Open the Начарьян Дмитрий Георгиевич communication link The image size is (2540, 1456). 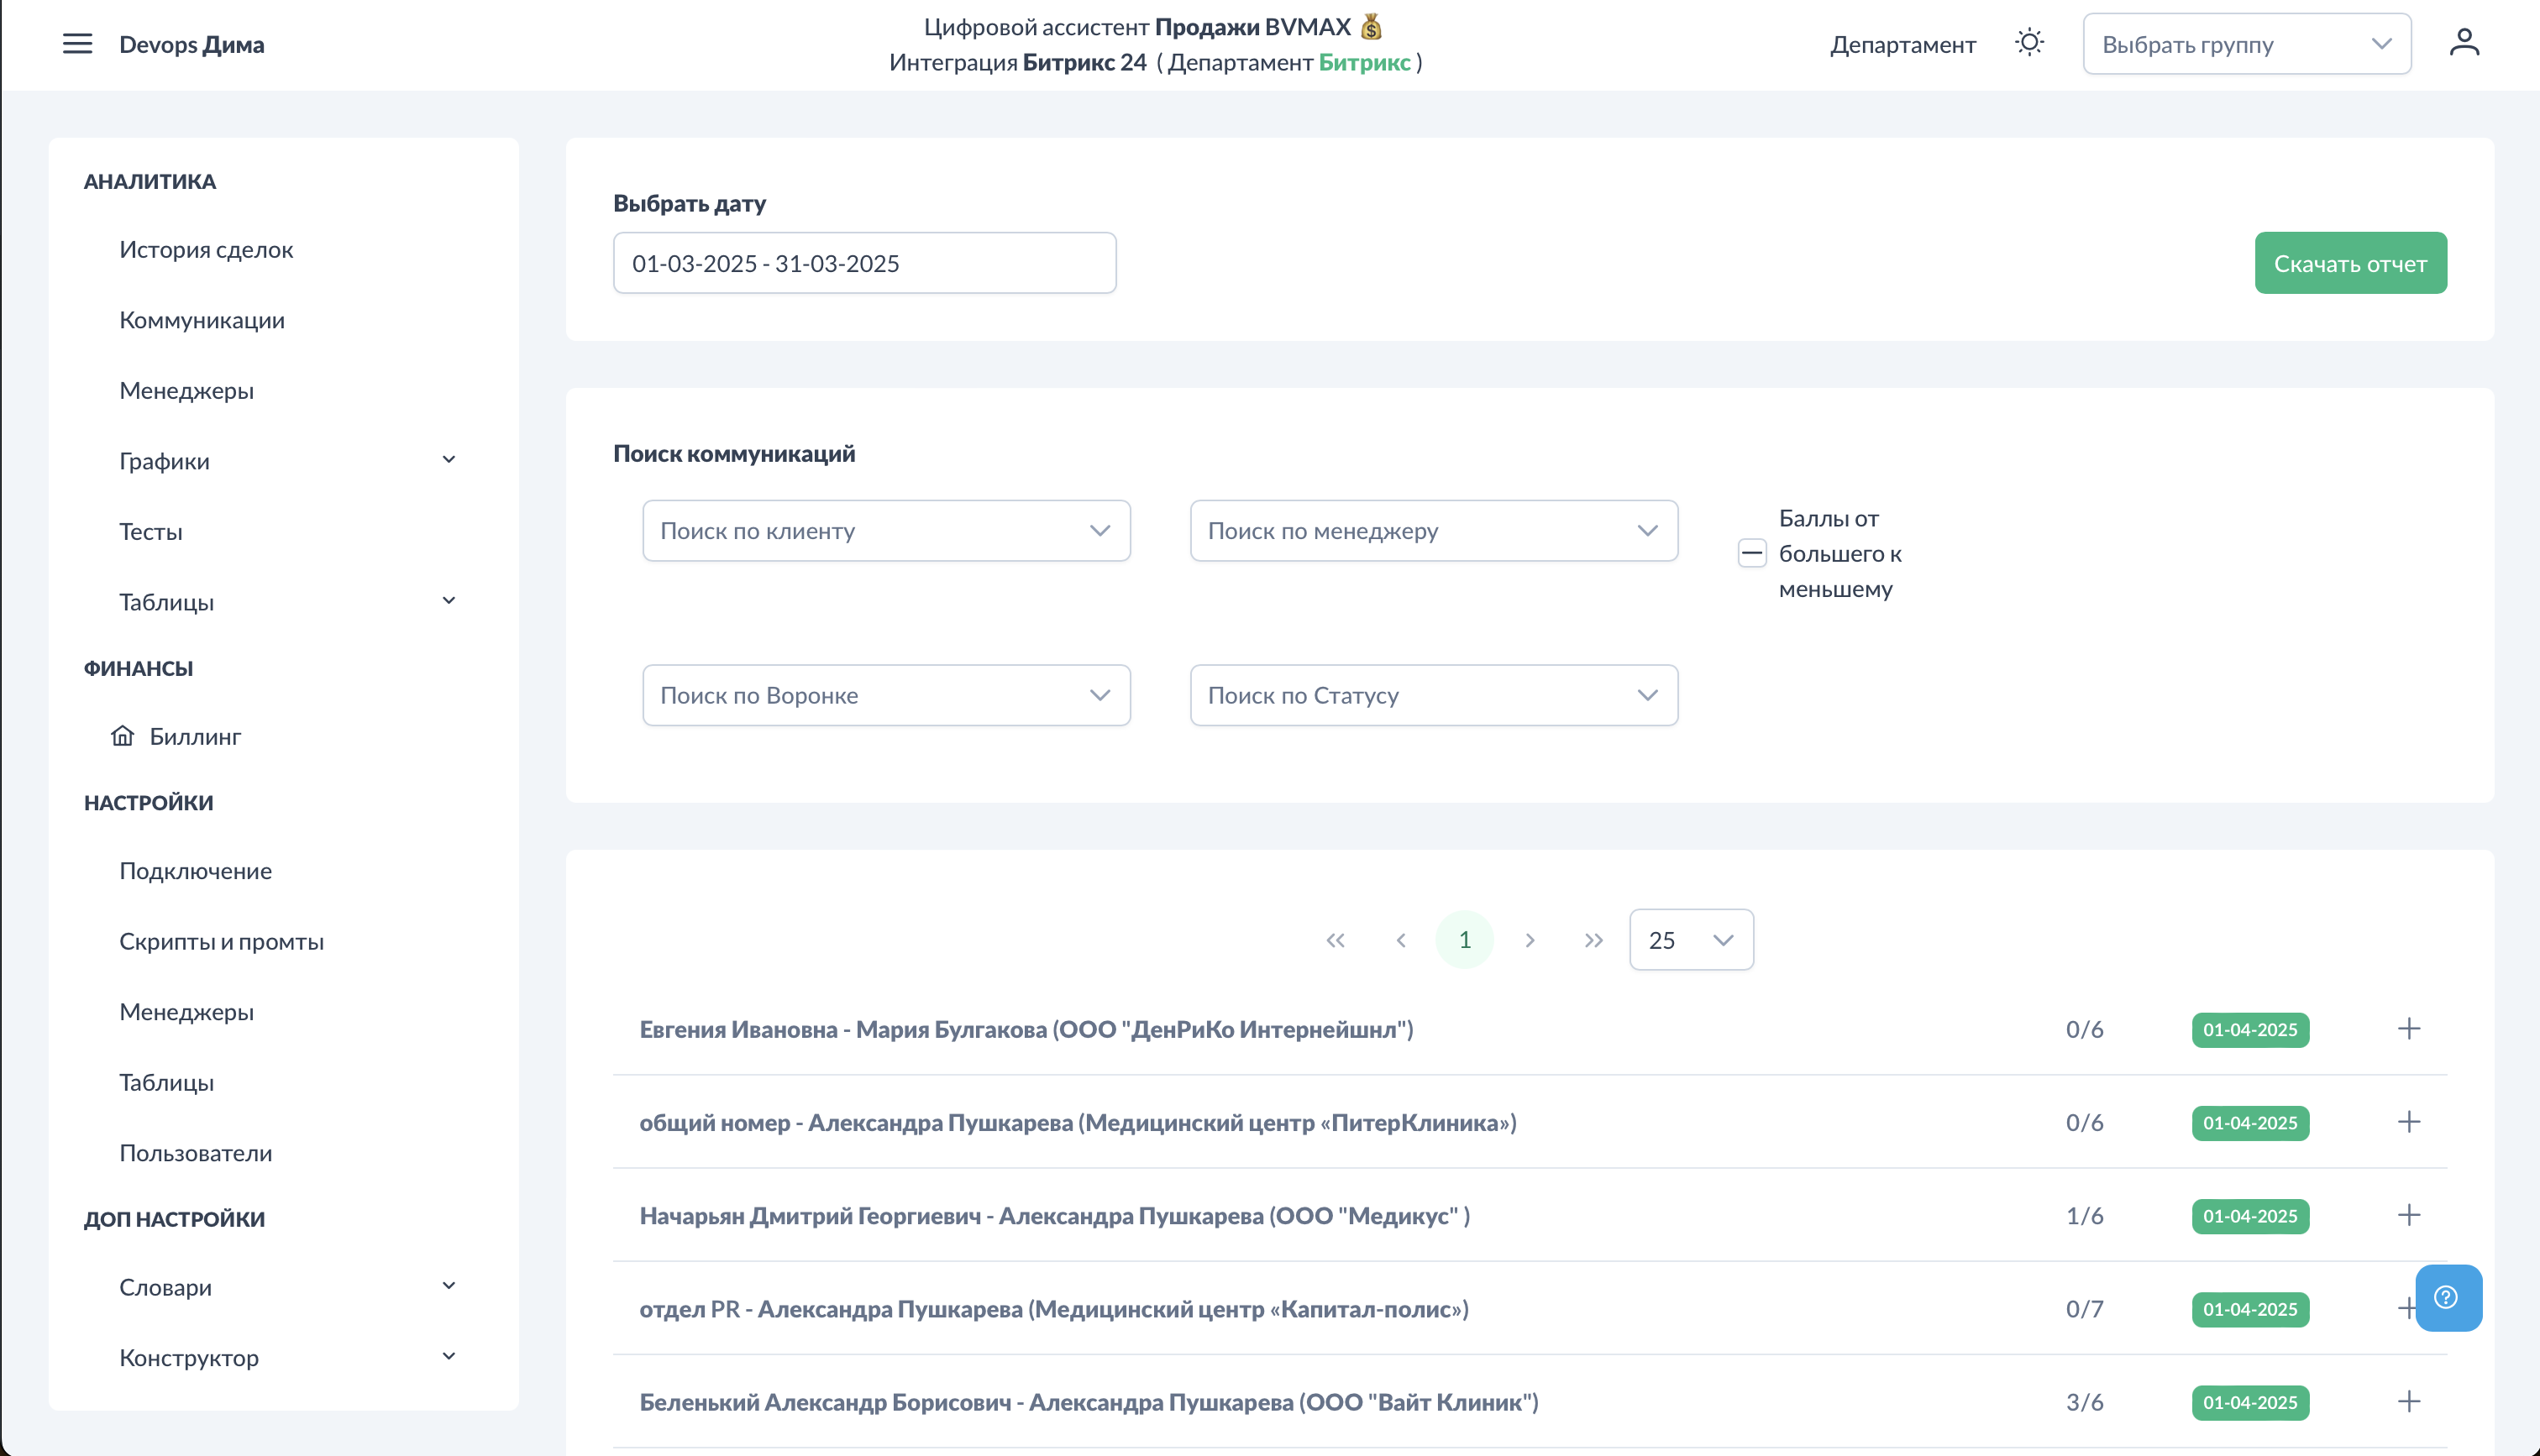coord(1054,1215)
